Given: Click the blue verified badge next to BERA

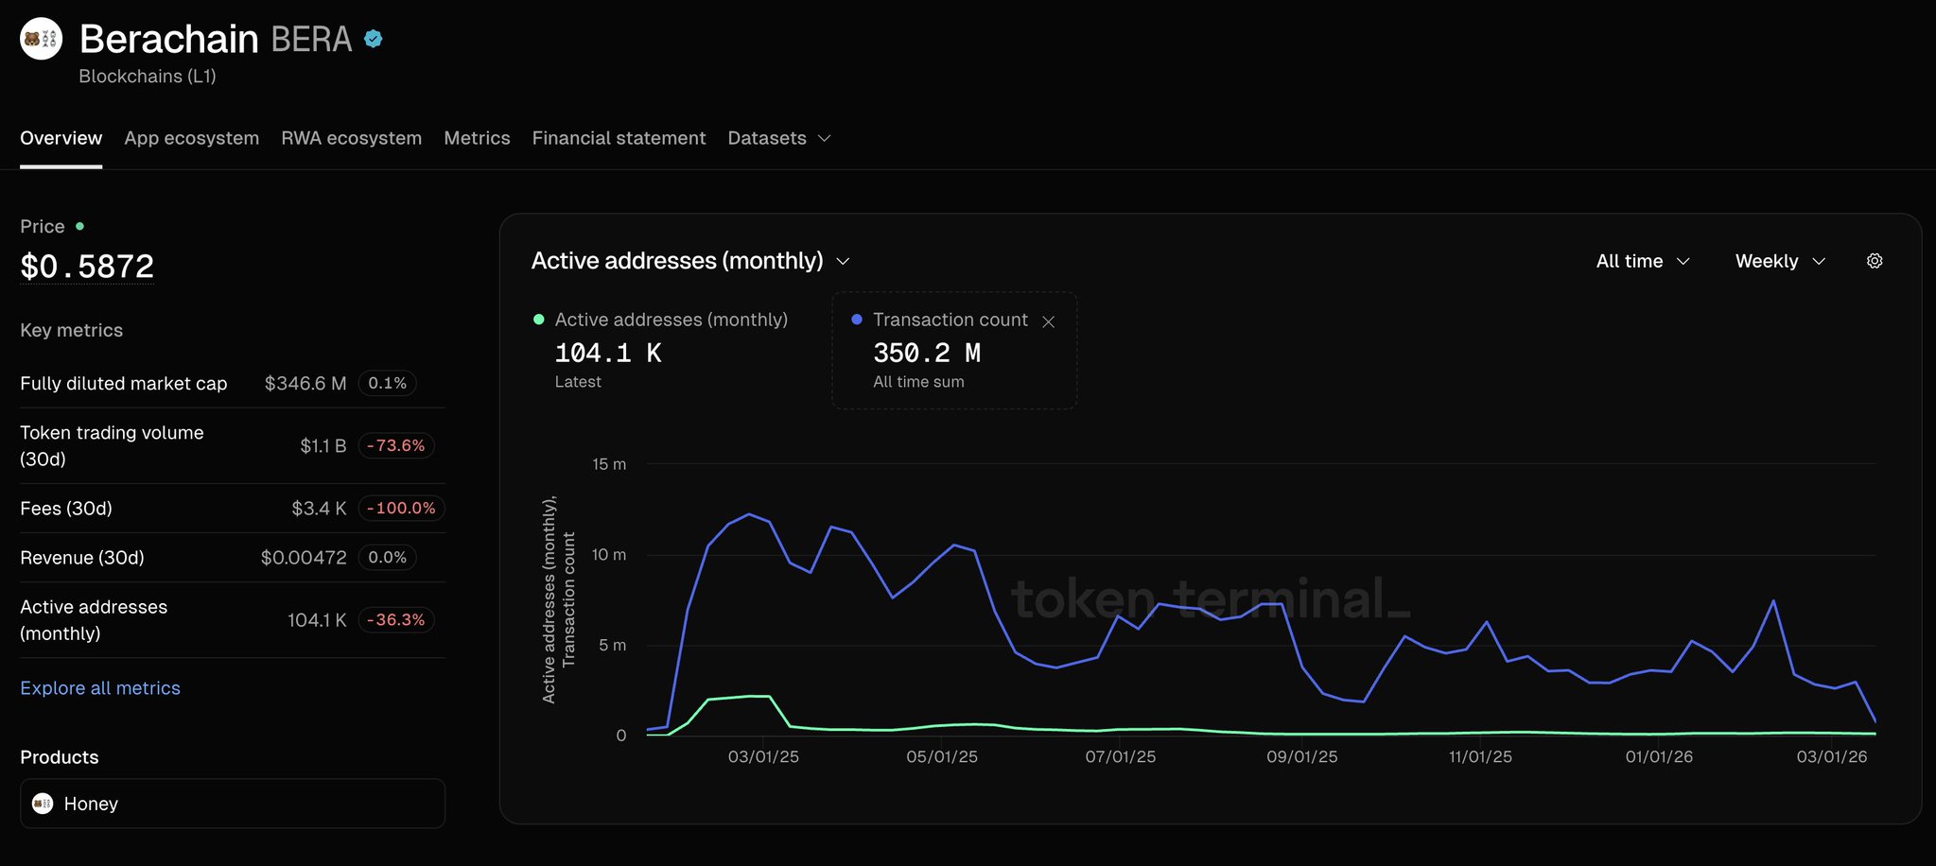Looking at the screenshot, I should tap(374, 39).
